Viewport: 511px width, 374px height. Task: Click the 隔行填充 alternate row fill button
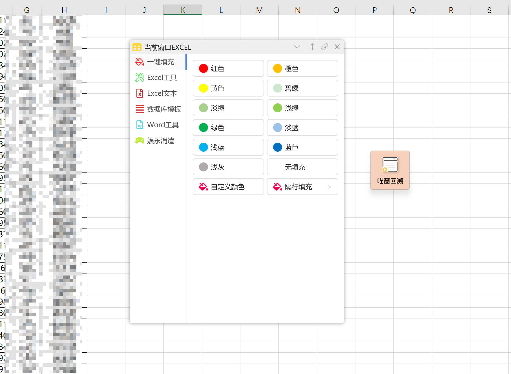tap(294, 187)
